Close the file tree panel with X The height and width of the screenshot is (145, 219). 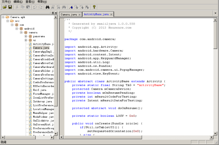(x=56, y=13)
